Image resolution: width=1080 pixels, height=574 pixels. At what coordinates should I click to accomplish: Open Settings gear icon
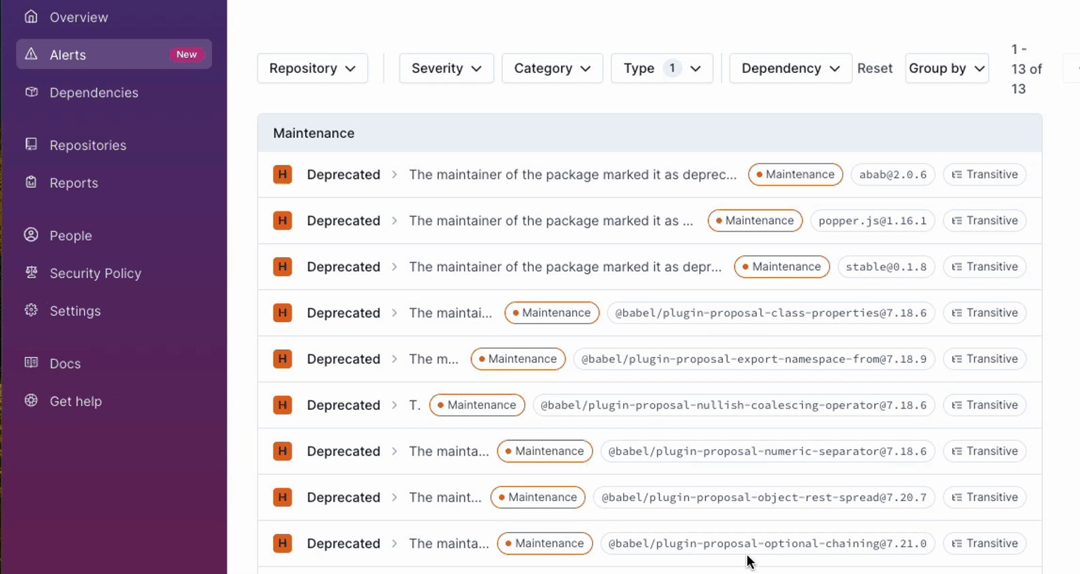pos(31,311)
